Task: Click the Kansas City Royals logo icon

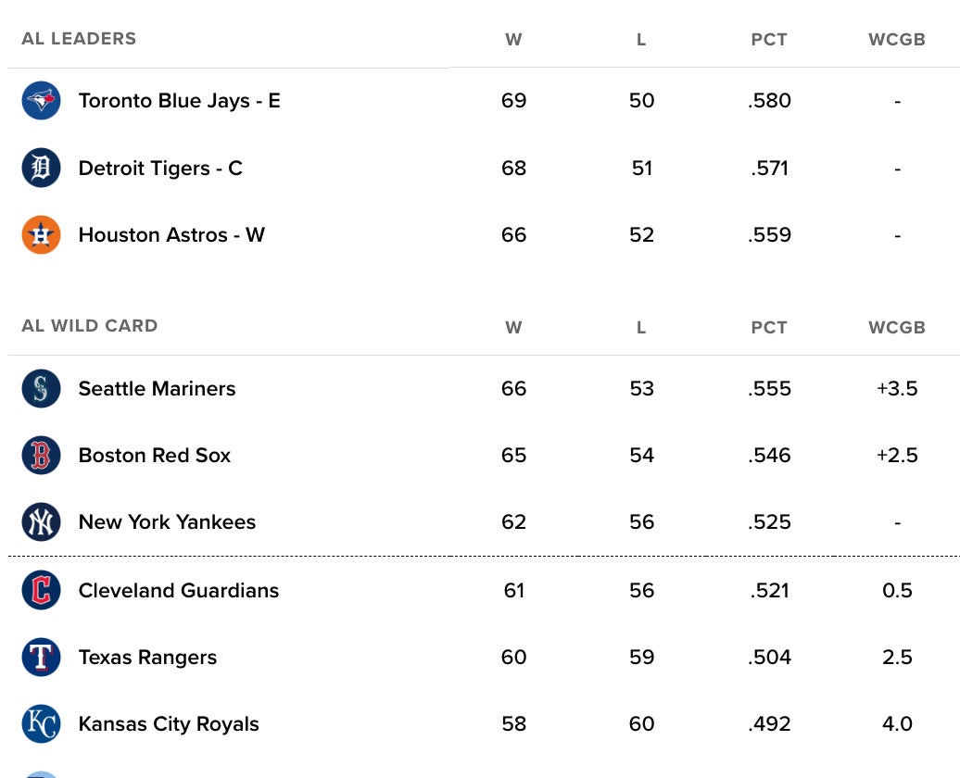Action: coord(41,723)
